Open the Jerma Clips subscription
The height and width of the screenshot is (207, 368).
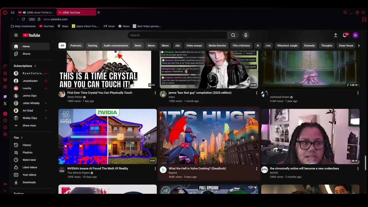tap(30, 96)
